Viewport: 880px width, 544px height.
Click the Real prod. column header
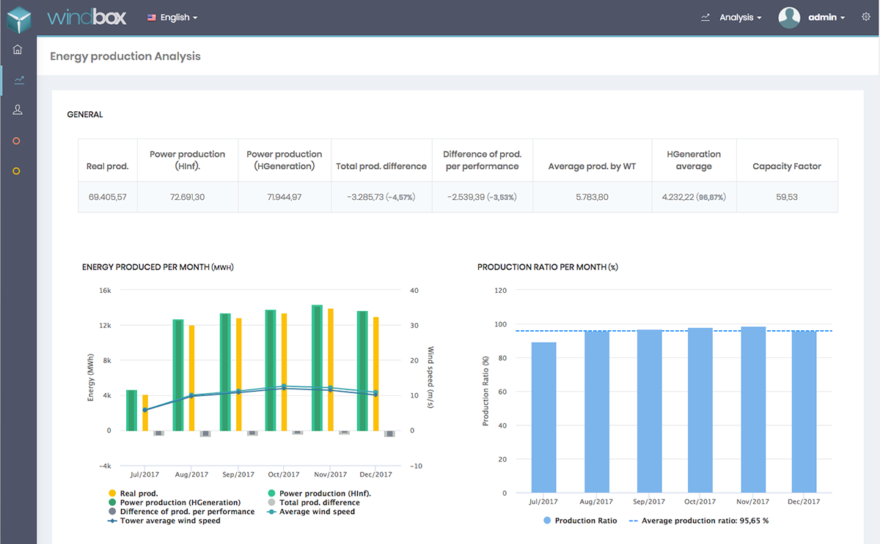click(x=107, y=166)
